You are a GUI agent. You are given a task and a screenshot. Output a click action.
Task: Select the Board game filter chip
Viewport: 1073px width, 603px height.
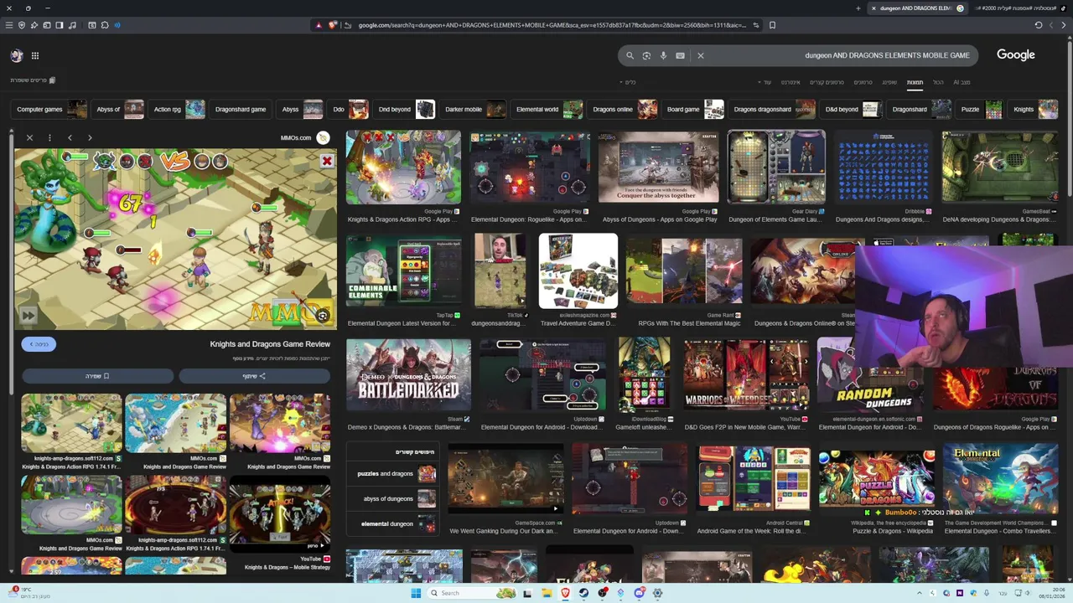click(694, 109)
